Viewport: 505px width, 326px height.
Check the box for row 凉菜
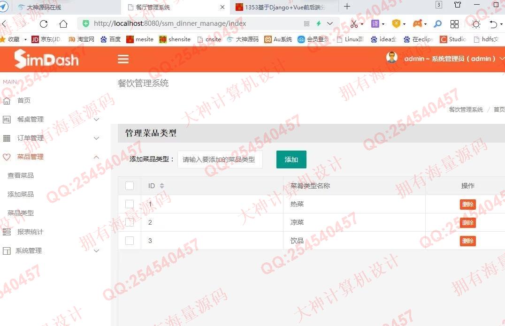click(x=130, y=222)
